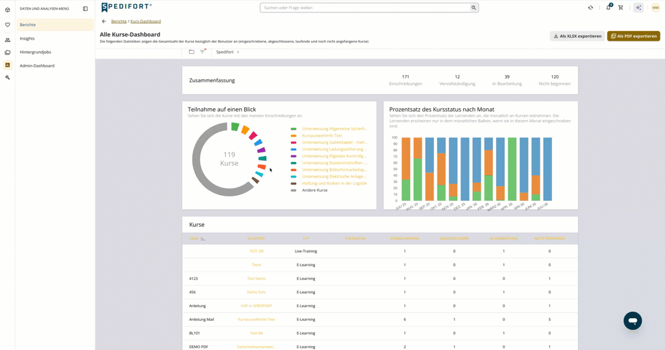Open the wrench tools icon in left rail
Screen dimensions: 665x350
(x=7, y=77)
